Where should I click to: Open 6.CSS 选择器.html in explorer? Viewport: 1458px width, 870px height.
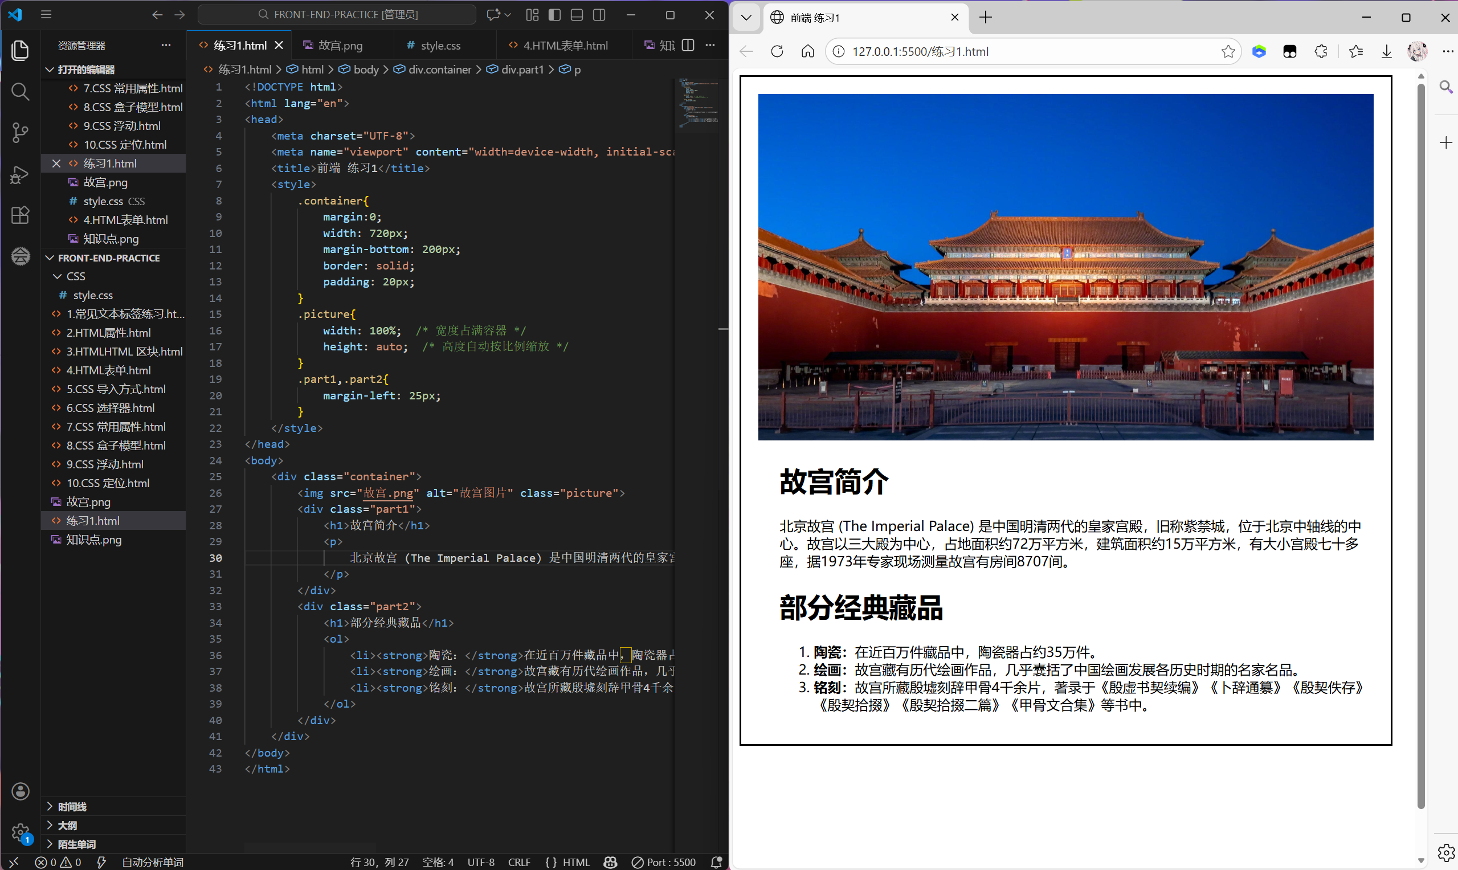110,408
